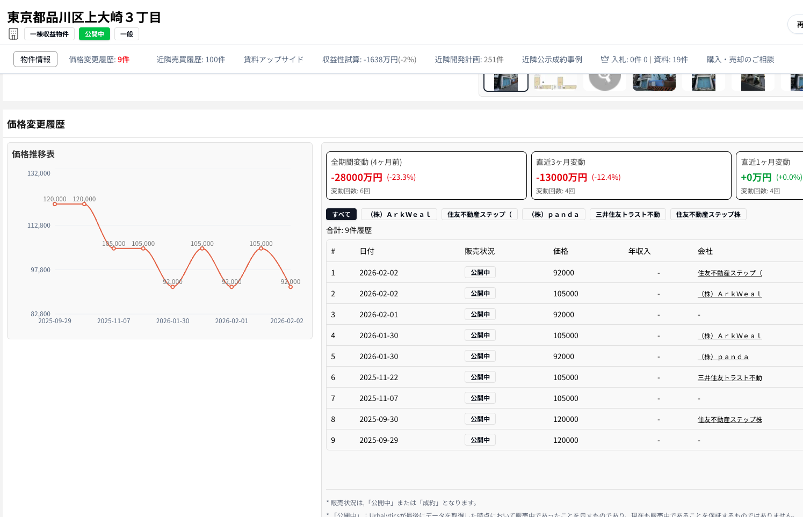Click the 92,000 data point on the price chart

[x=172, y=287]
